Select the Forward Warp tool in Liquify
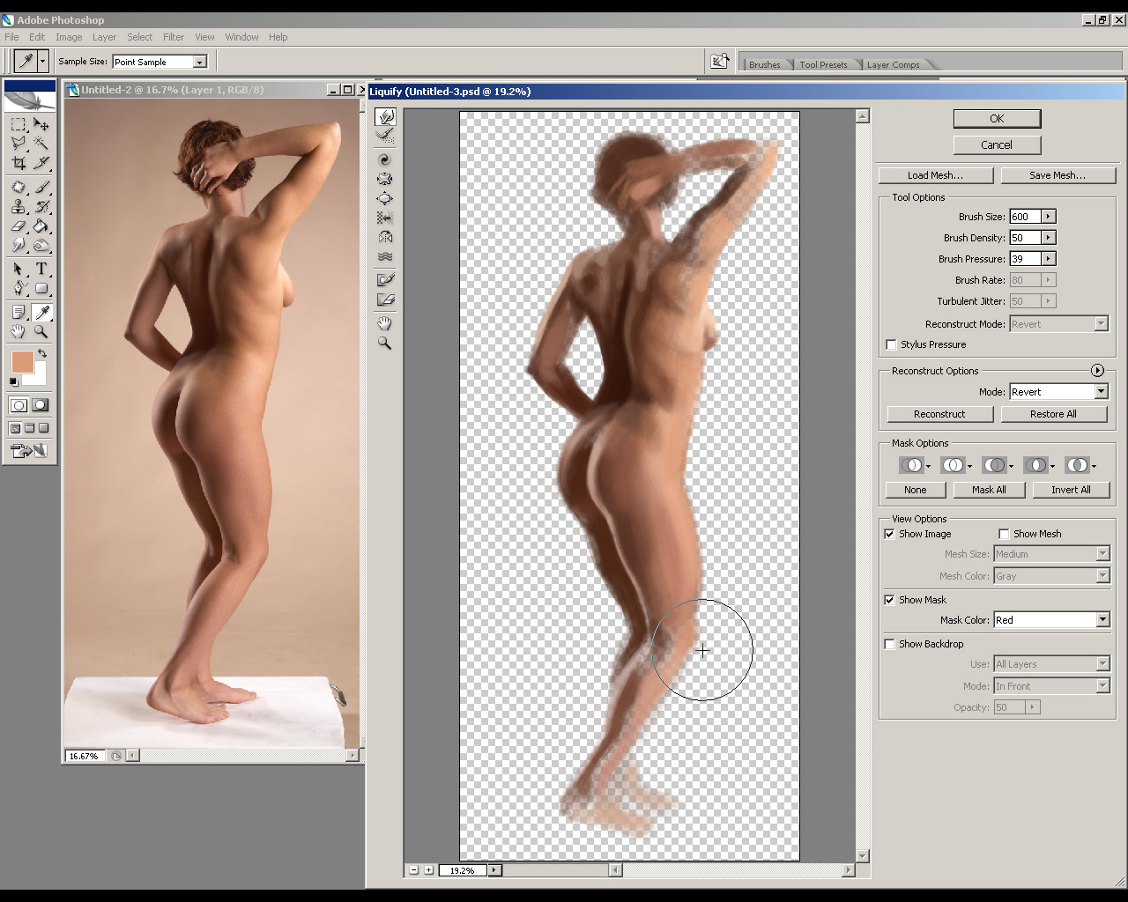This screenshot has height=902, width=1128. pyautogui.click(x=385, y=117)
